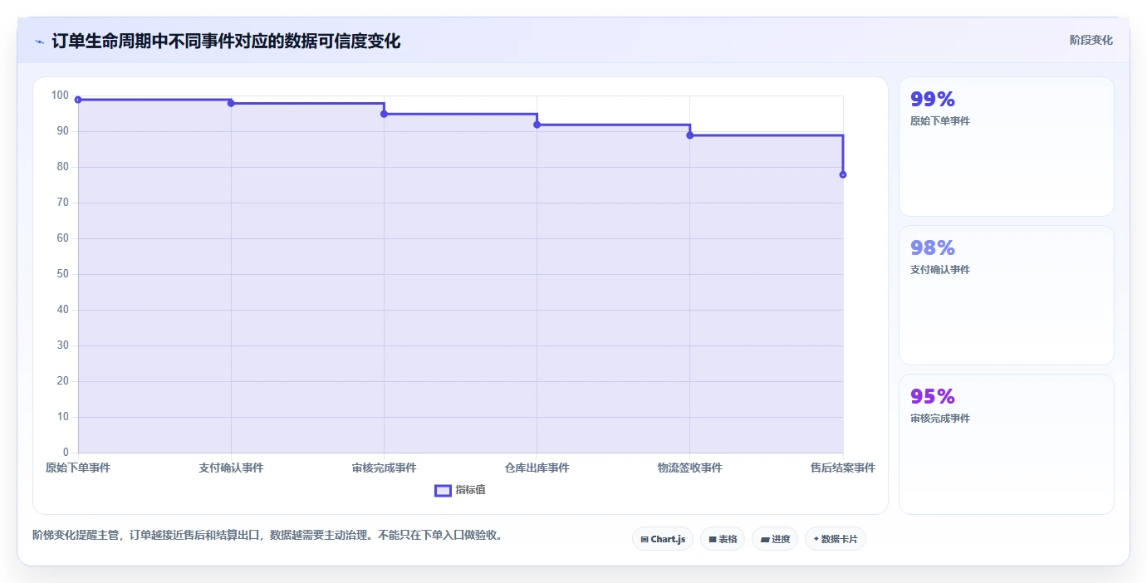Click the 支付确认事件 data point on chart
The width and height of the screenshot is (1147, 583).
click(231, 103)
